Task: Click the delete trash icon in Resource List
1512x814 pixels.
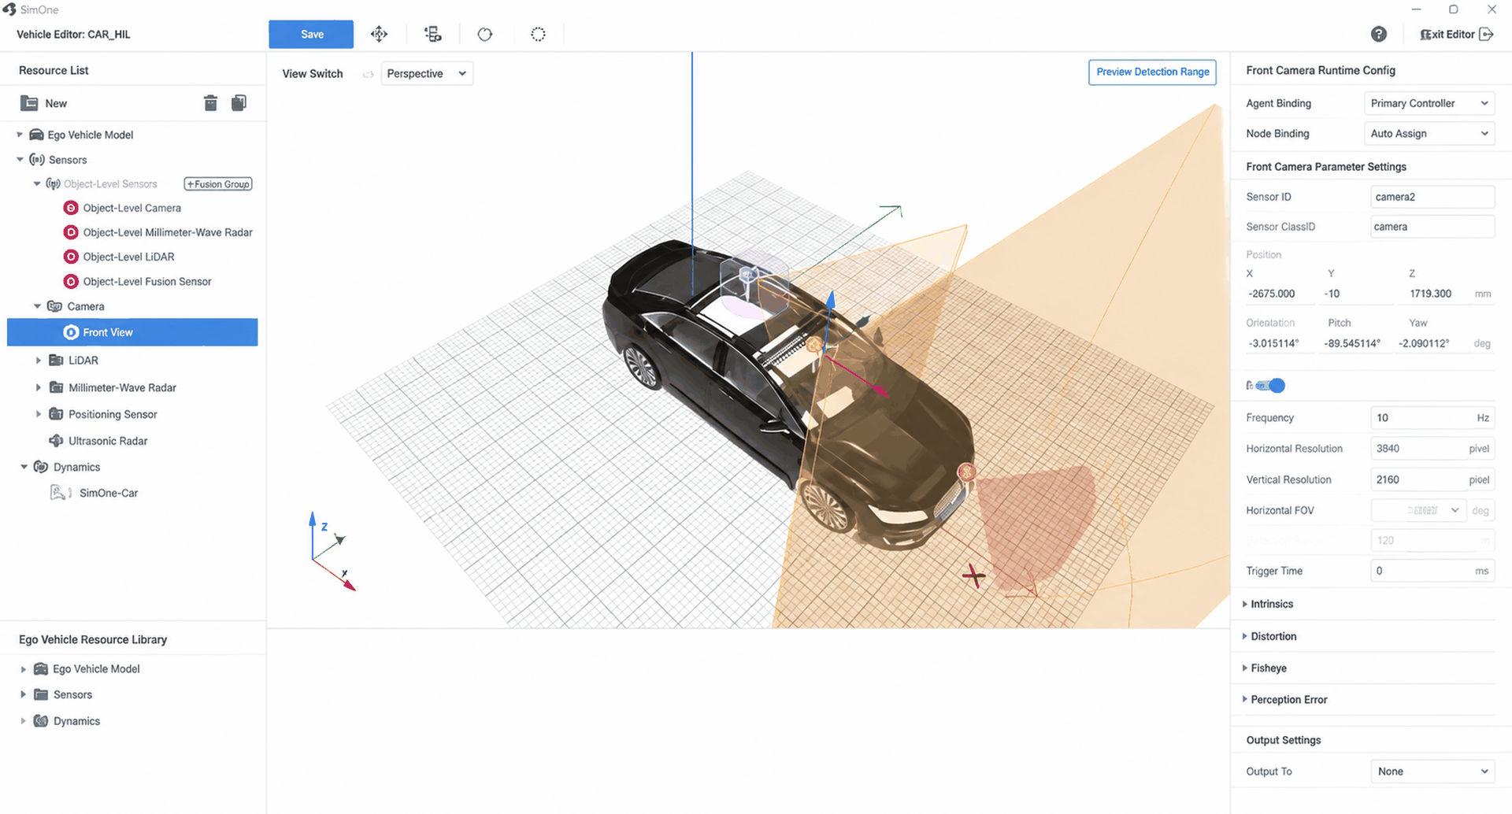Action: click(210, 103)
